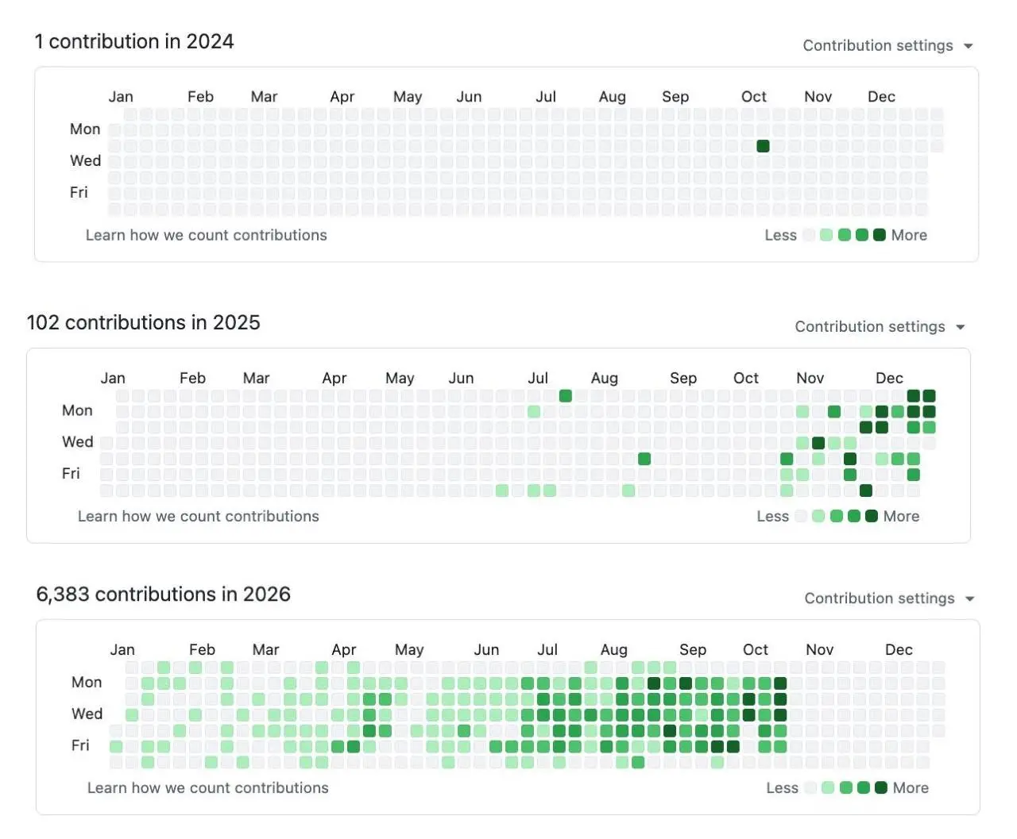Click the lightest green swatch in 2024 legend

point(826,235)
